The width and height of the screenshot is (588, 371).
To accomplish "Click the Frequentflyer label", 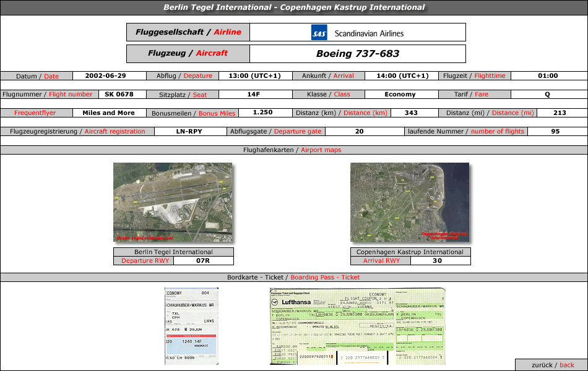I will (35, 113).
